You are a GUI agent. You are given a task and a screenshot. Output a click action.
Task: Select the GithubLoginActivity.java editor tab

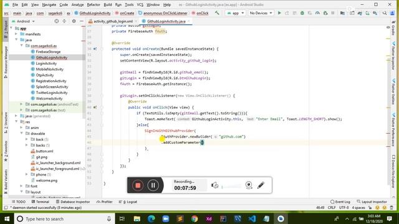tap(166, 21)
